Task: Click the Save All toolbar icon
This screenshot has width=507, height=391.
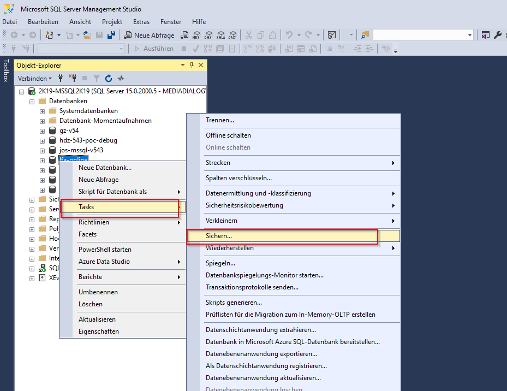Action: click(111, 35)
